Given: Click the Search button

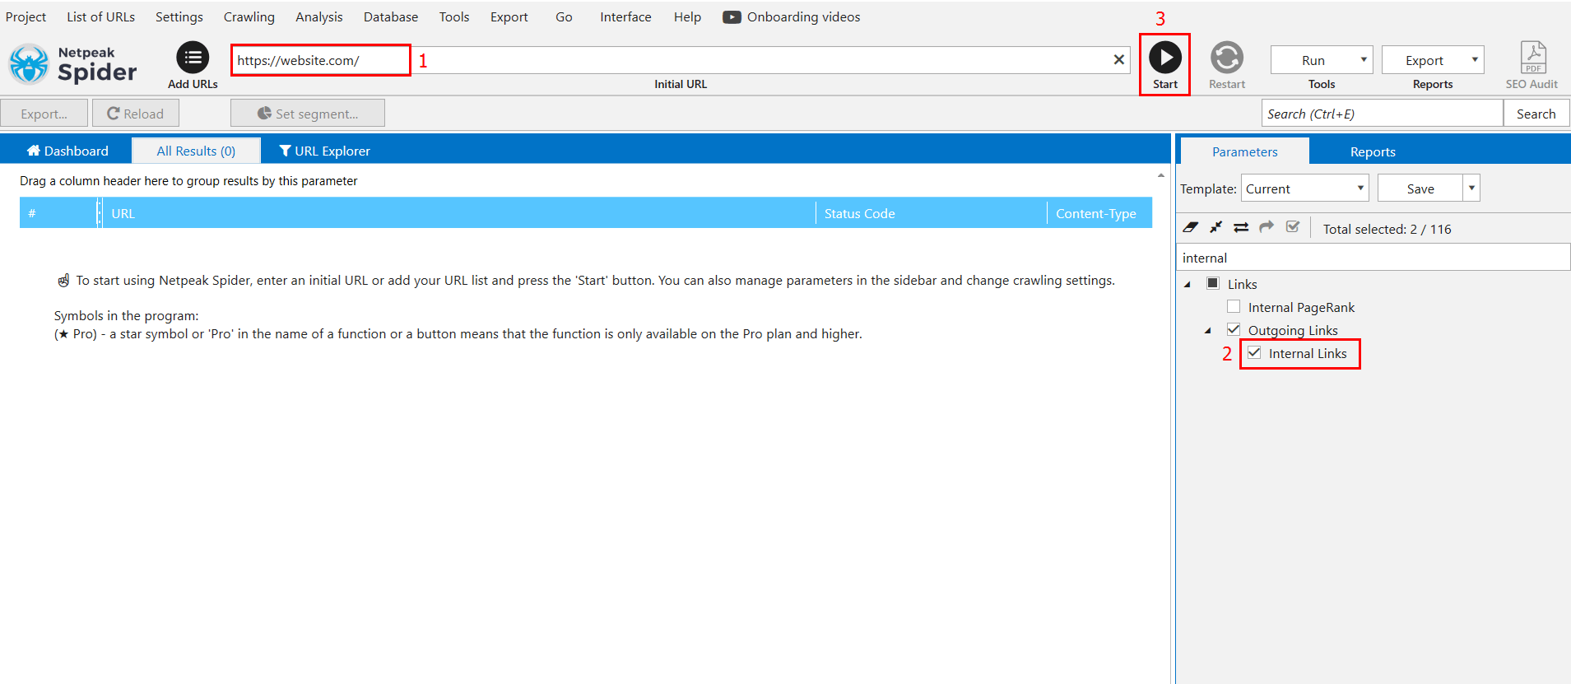Looking at the screenshot, I should click(1536, 114).
